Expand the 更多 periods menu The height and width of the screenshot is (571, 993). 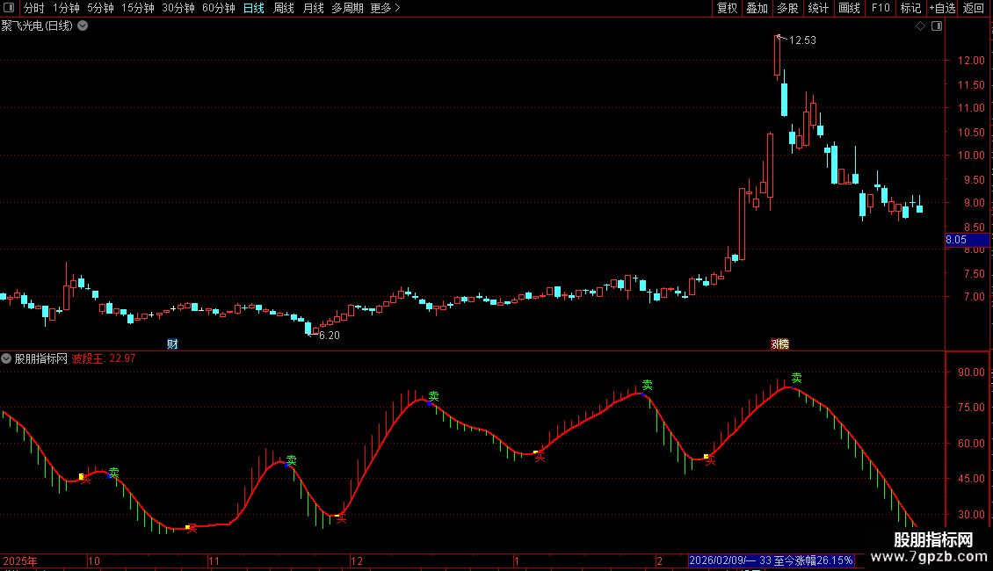click(385, 8)
